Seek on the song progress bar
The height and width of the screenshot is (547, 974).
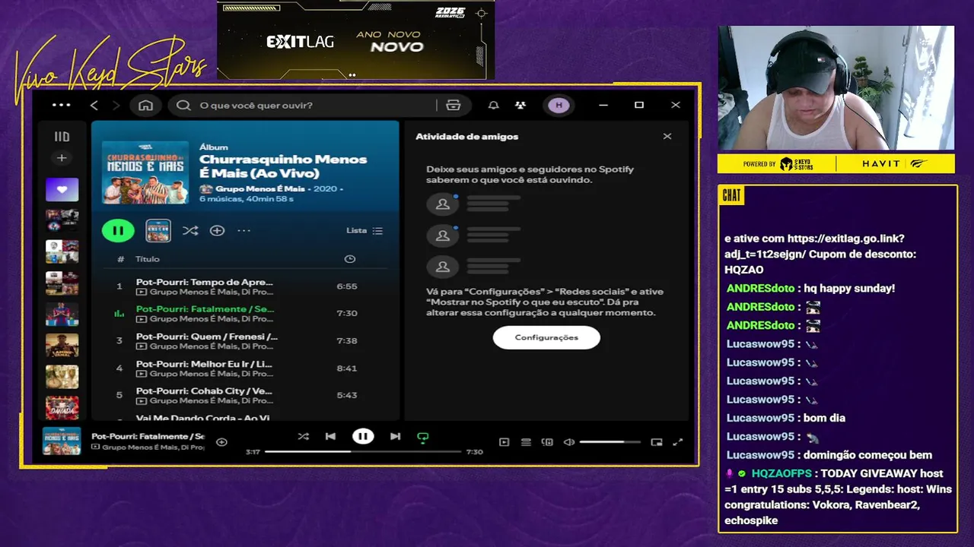(363, 451)
